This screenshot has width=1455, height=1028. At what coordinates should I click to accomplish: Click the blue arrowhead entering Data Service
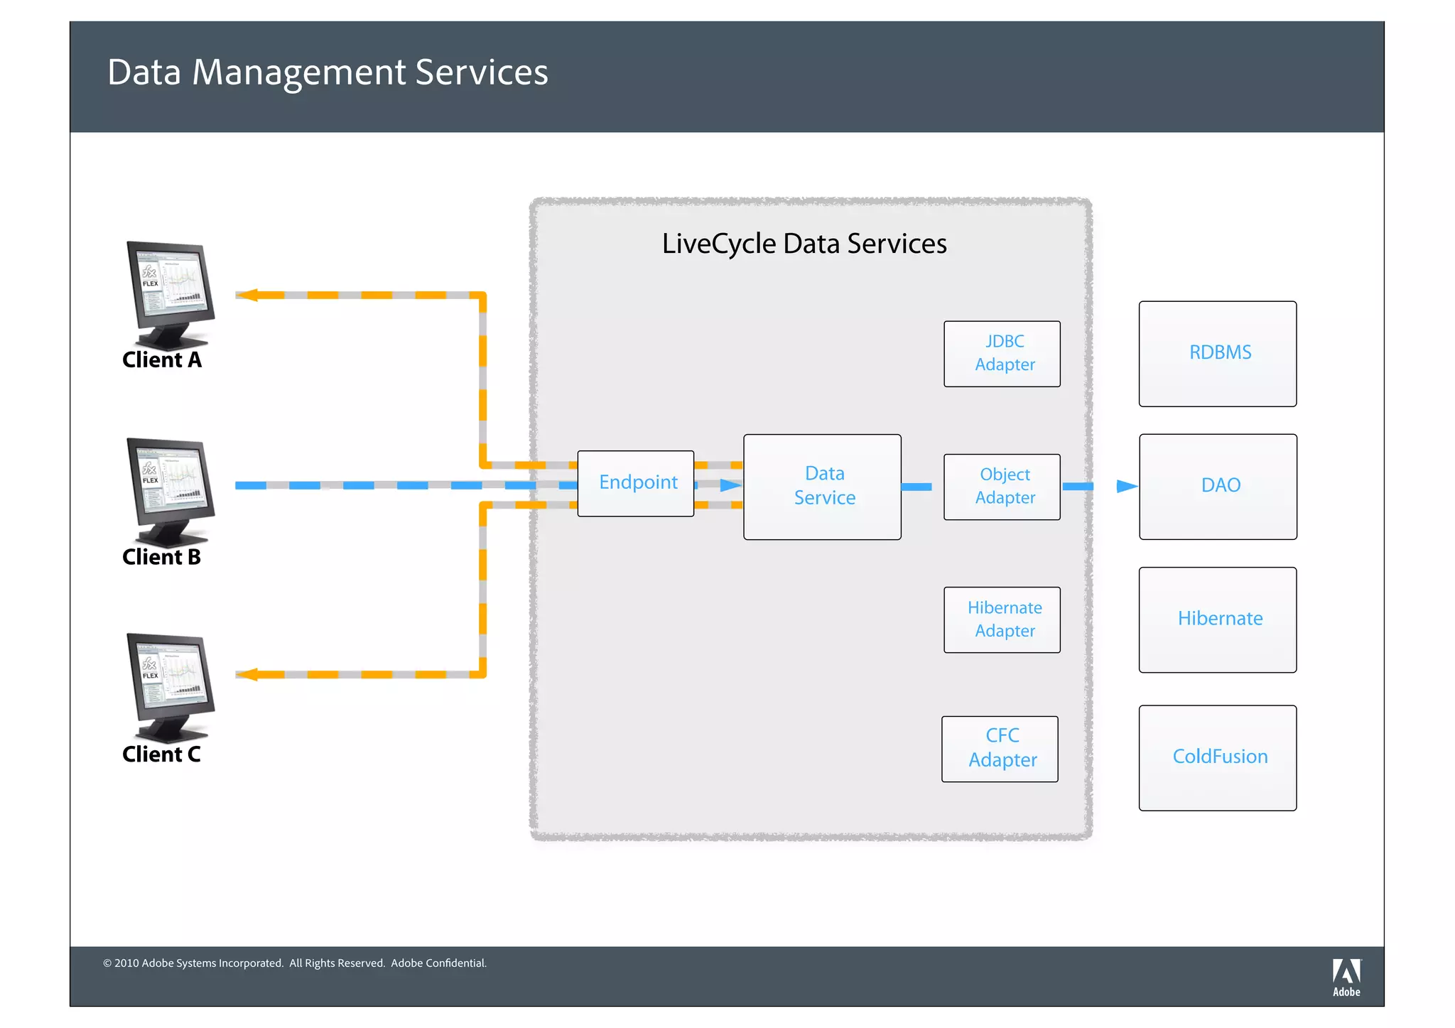730,485
